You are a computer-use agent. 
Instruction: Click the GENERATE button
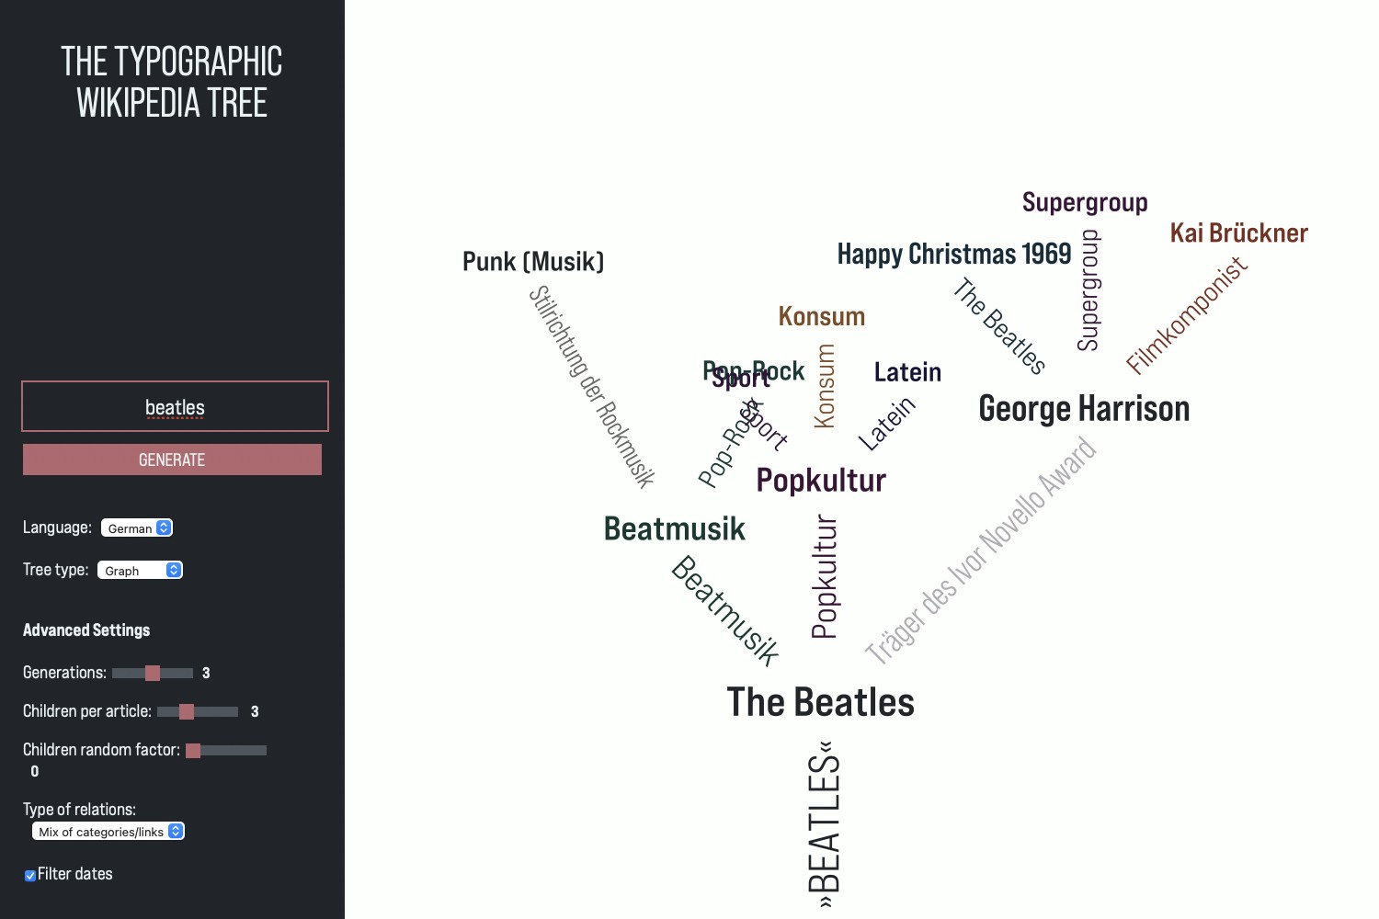coord(172,459)
